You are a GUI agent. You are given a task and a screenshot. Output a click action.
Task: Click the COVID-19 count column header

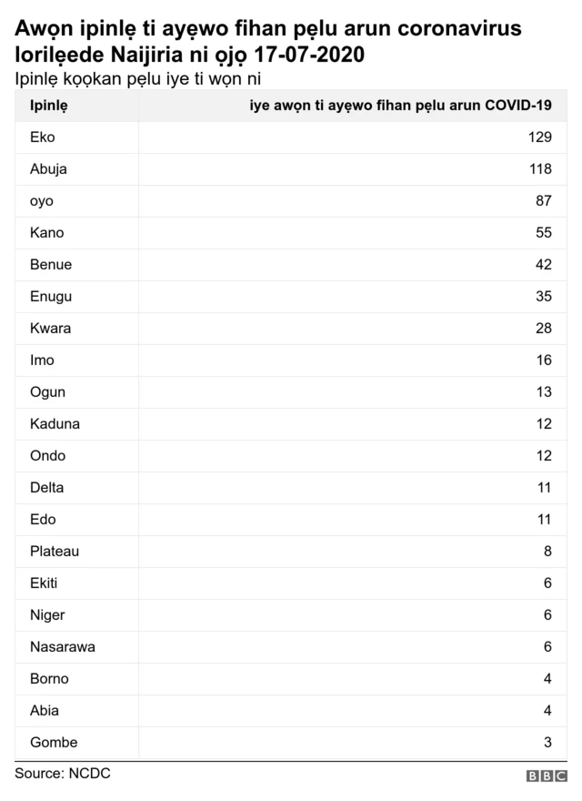401,106
